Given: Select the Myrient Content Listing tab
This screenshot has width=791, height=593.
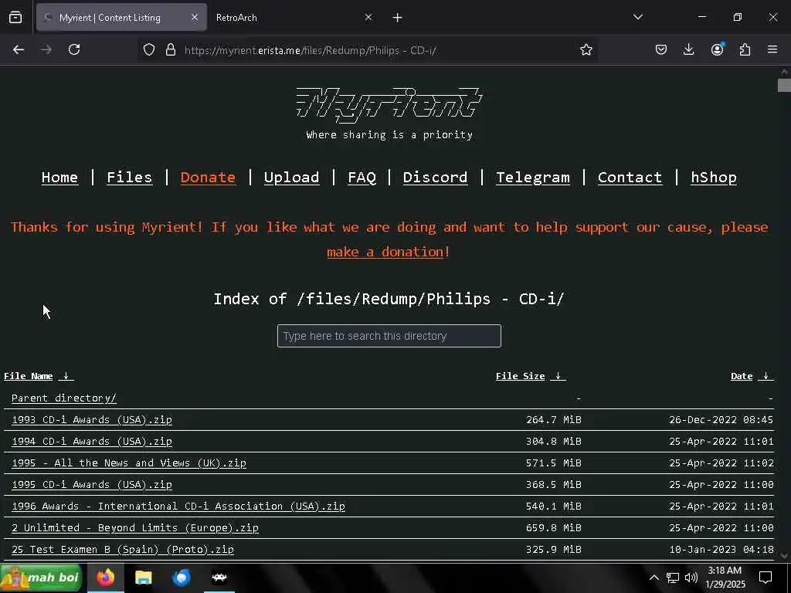Looking at the screenshot, I should pyautogui.click(x=121, y=18).
